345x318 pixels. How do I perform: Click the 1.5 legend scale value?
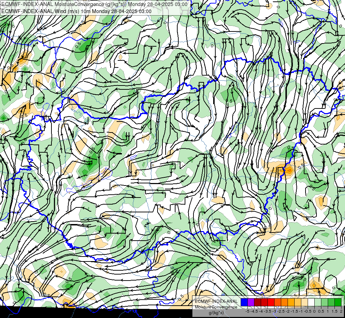pos(335,311)
